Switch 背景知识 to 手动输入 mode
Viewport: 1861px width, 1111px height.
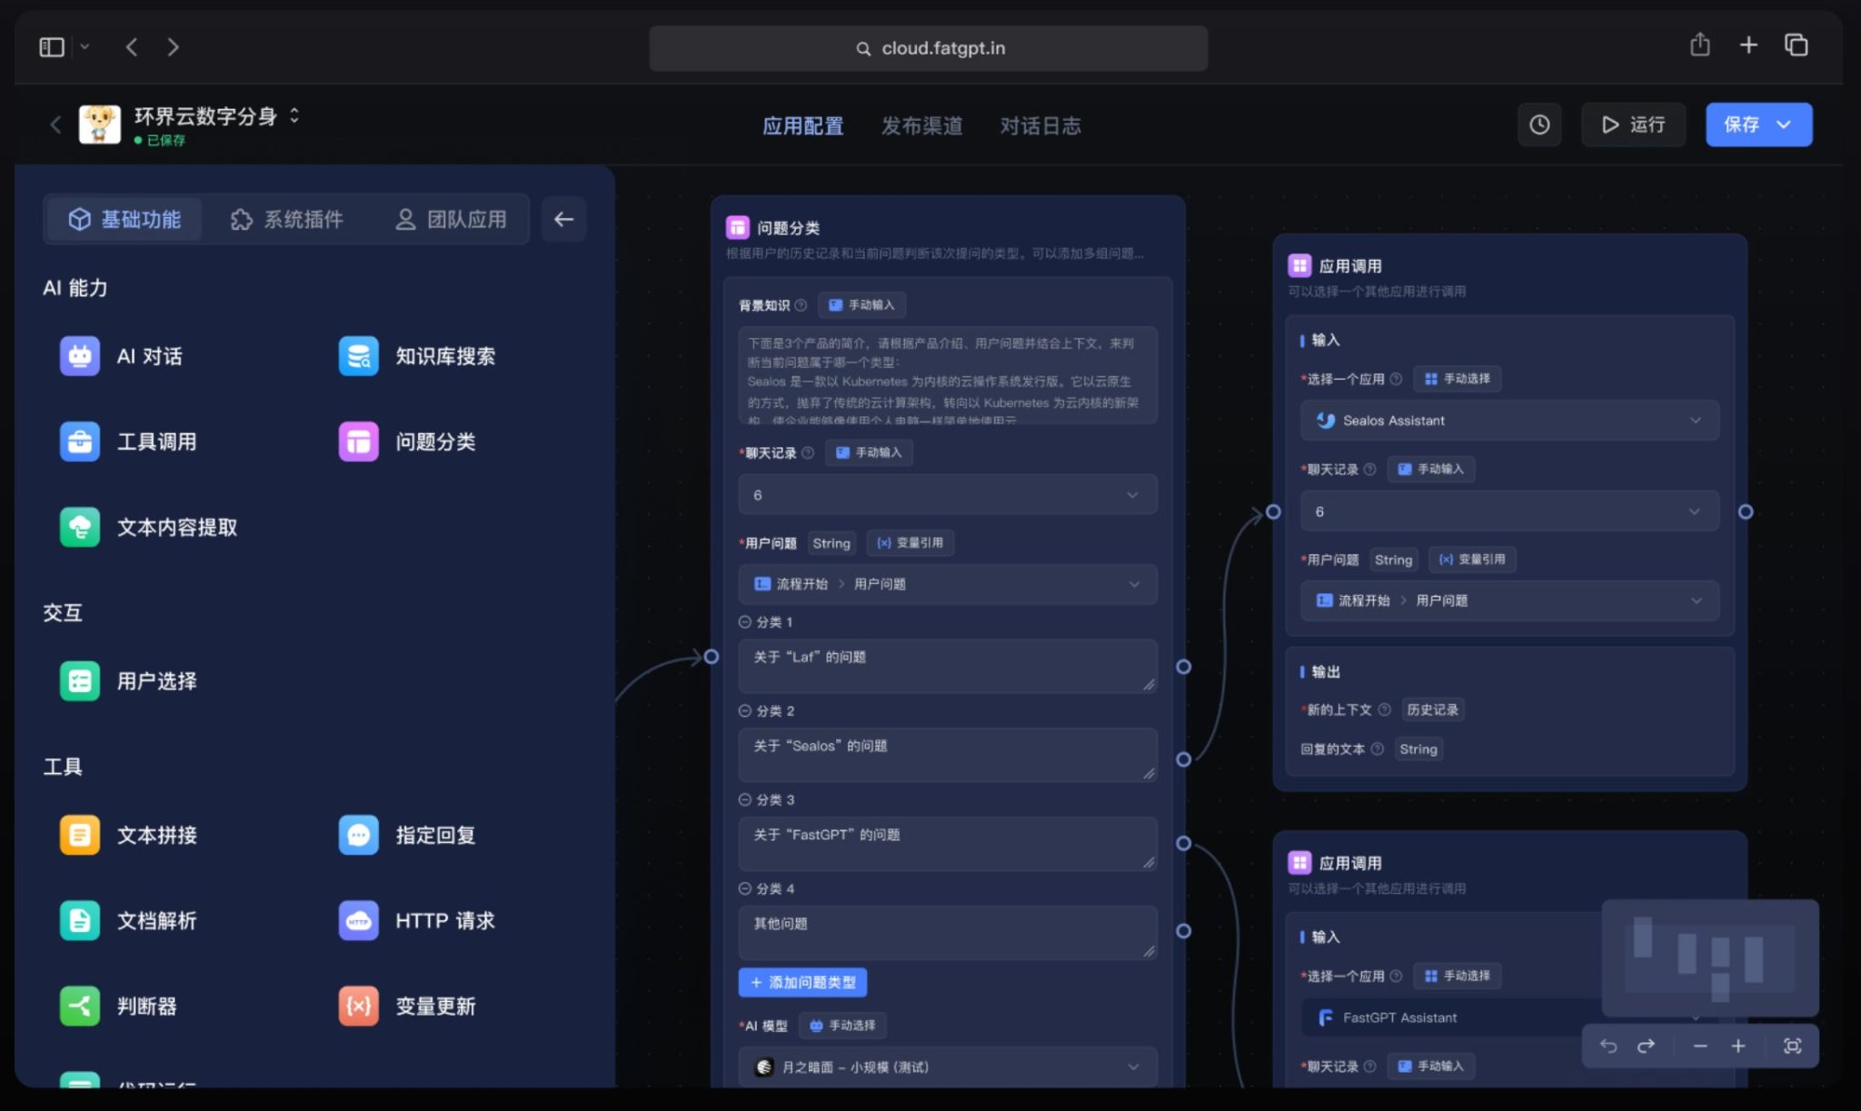click(861, 305)
